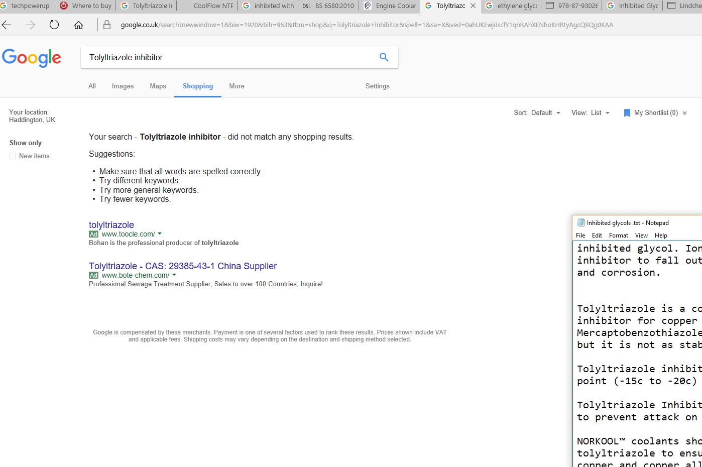
Task: Open the More search menu
Action: [237, 86]
